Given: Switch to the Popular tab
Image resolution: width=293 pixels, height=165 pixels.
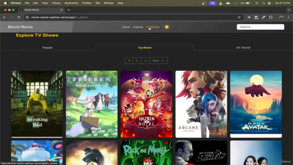Looking at the screenshot, I should [48, 48].
